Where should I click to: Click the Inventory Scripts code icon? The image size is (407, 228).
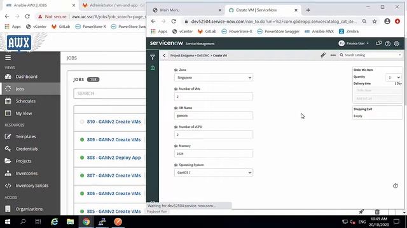8,186
